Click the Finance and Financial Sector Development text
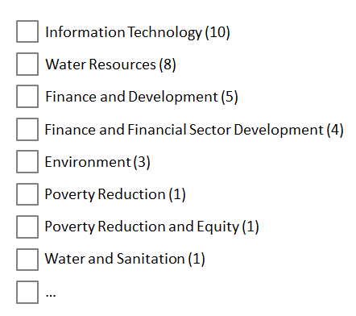 pyautogui.click(x=184, y=130)
